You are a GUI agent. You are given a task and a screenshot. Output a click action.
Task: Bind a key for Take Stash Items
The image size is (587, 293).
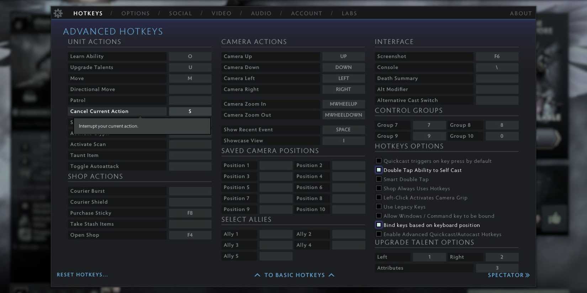190,224
